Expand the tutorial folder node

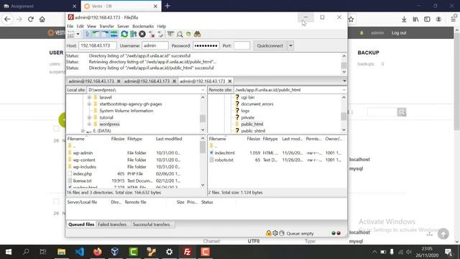(89, 117)
